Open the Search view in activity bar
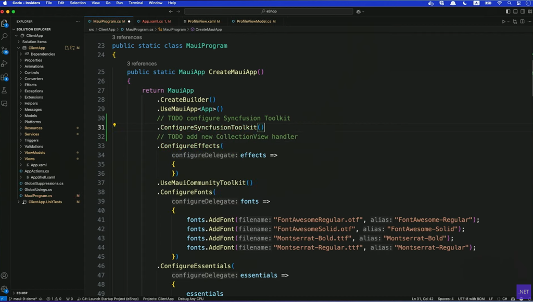The image size is (533, 302). 5,37
